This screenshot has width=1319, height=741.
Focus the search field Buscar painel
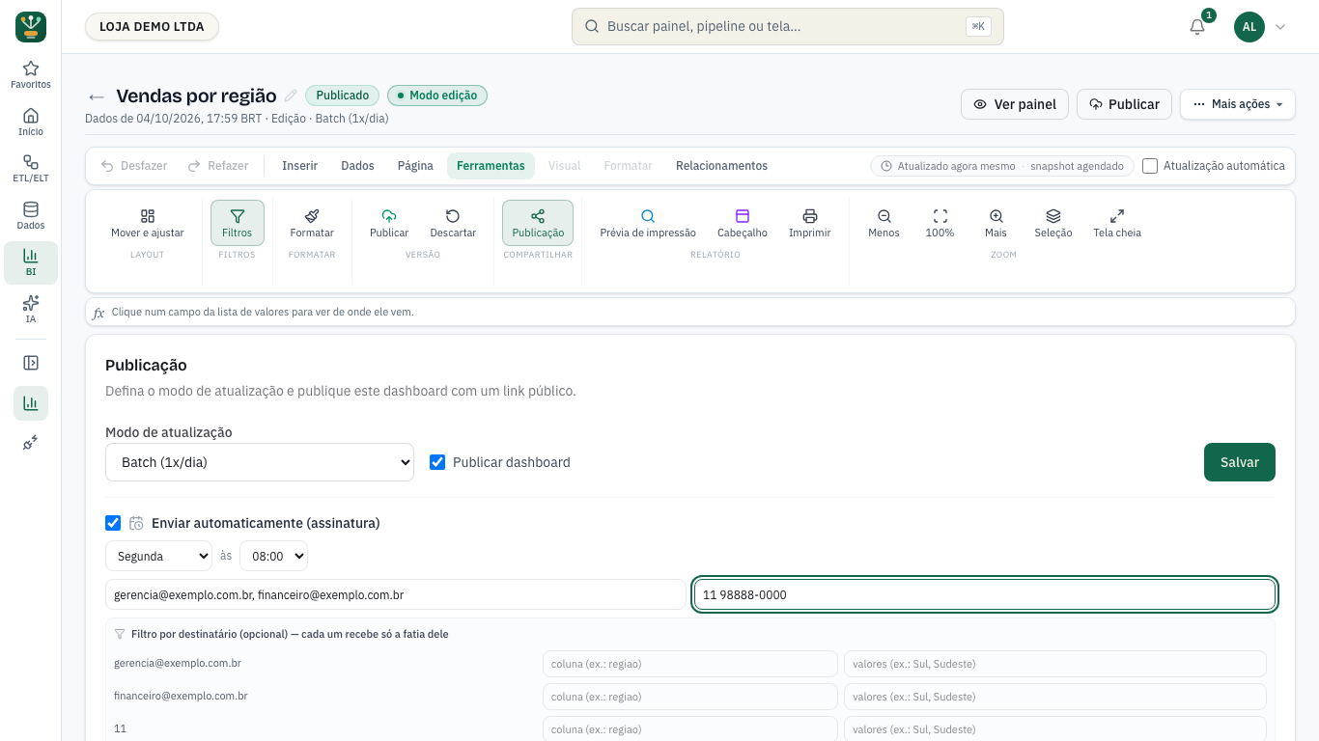[788, 27]
